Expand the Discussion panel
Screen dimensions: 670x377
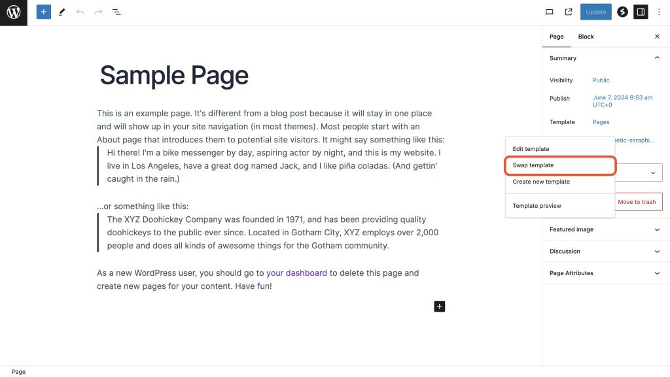click(x=657, y=252)
